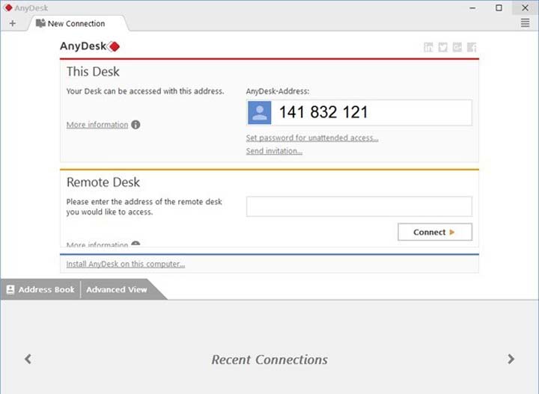The width and height of the screenshot is (539, 394).
Task: Share on Google Plus icon
Action: [x=457, y=47]
